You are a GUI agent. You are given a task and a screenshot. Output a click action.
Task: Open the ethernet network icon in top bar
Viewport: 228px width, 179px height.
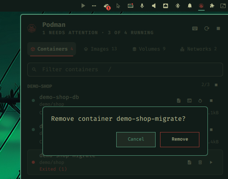(x=165, y=6)
